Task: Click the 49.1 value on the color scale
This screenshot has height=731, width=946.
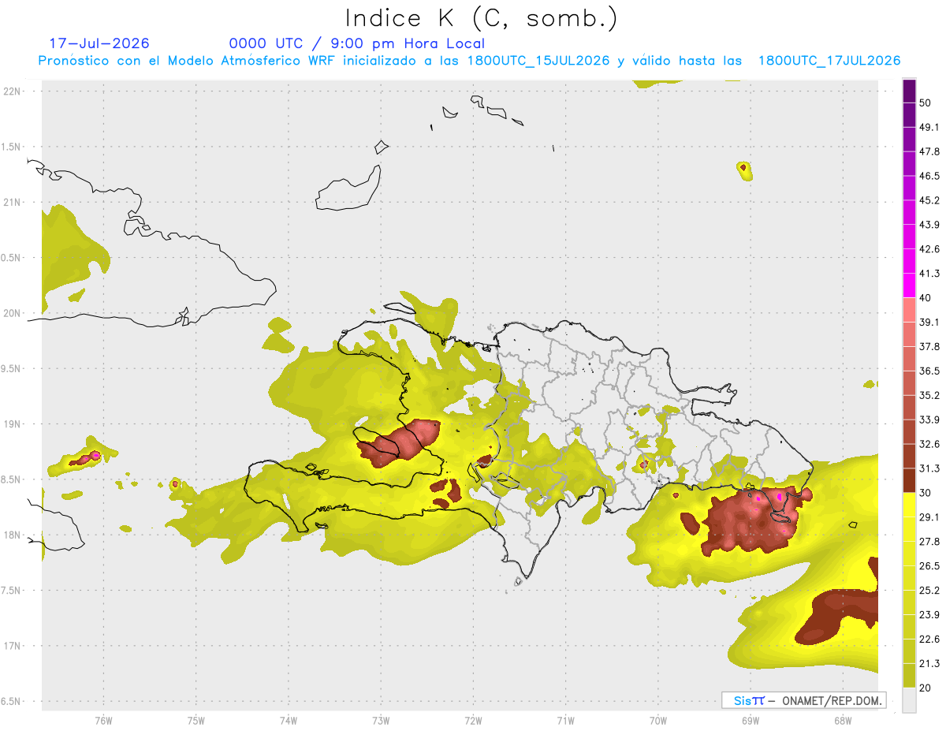Action: [x=929, y=127]
